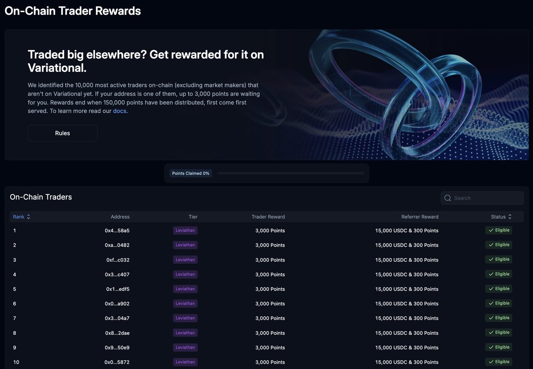Follow the docs link
The width and height of the screenshot is (533, 369).
pyautogui.click(x=120, y=111)
